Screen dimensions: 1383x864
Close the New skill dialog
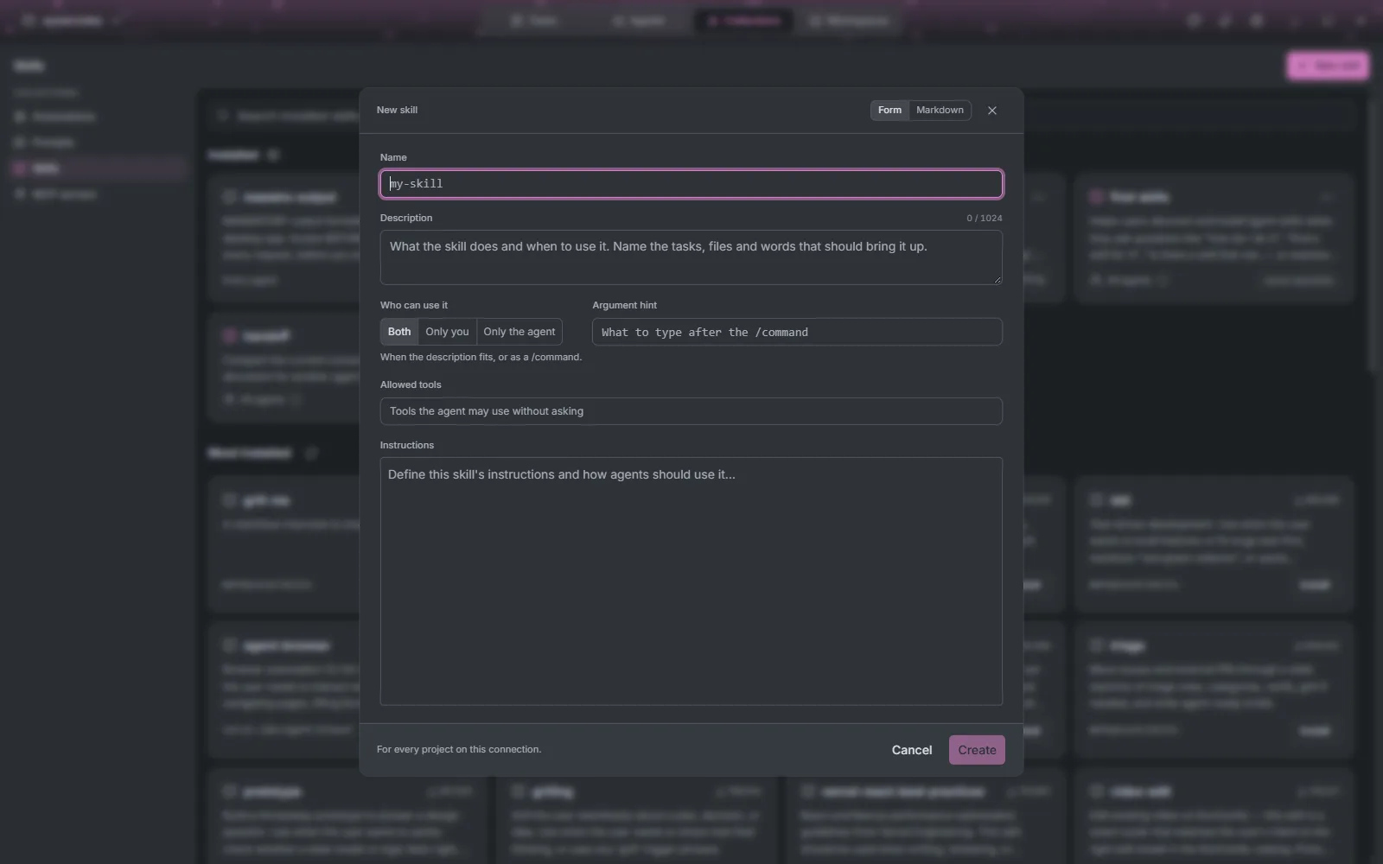(992, 111)
